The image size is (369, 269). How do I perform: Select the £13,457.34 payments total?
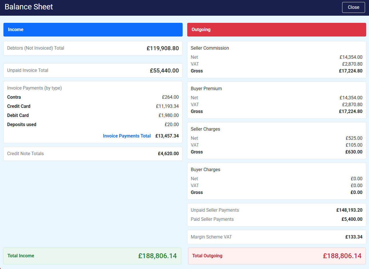click(x=167, y=136)
